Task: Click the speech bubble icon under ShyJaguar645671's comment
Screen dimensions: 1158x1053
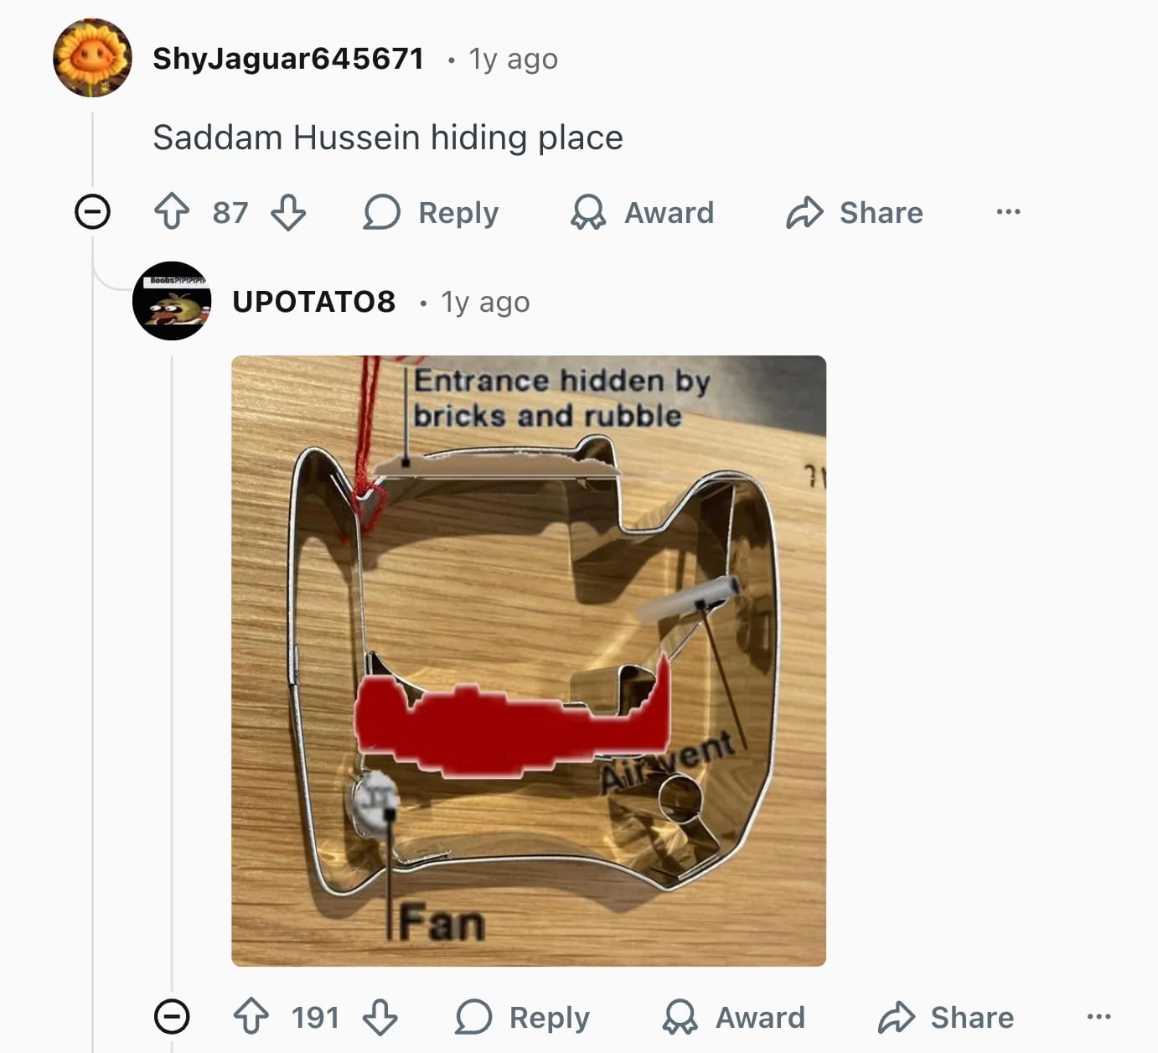Action: pos(381,212)
